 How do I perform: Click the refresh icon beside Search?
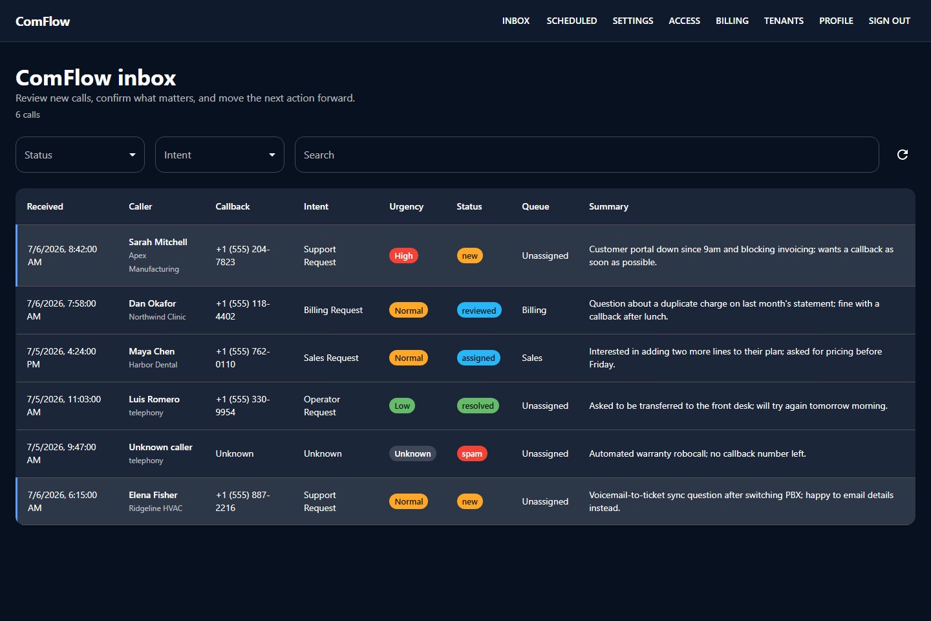click(x=903, y=155)
